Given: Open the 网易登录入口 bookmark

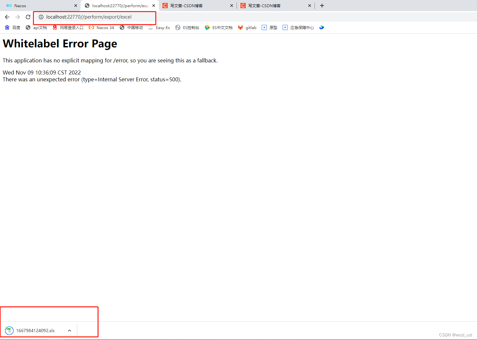Looking at the screenshot, I should click(x=68, y=28).
